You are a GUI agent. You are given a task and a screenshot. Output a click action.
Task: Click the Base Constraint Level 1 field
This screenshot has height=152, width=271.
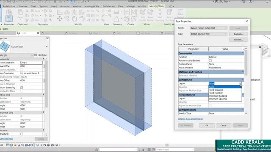[x=31, y=62]
